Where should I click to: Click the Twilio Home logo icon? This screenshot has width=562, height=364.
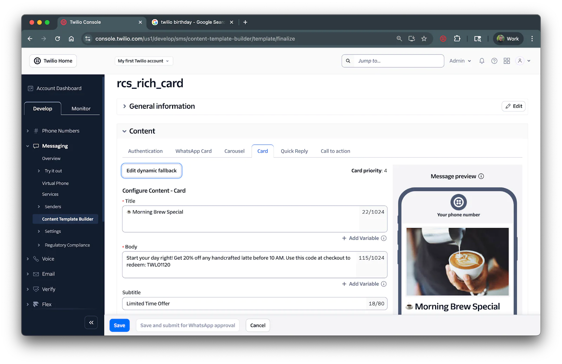(37, 61)
